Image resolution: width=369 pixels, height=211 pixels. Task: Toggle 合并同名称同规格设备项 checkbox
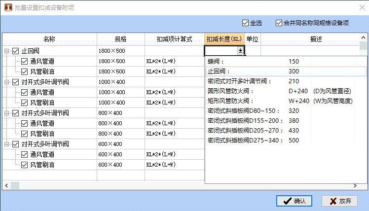(x=279, y=23)
